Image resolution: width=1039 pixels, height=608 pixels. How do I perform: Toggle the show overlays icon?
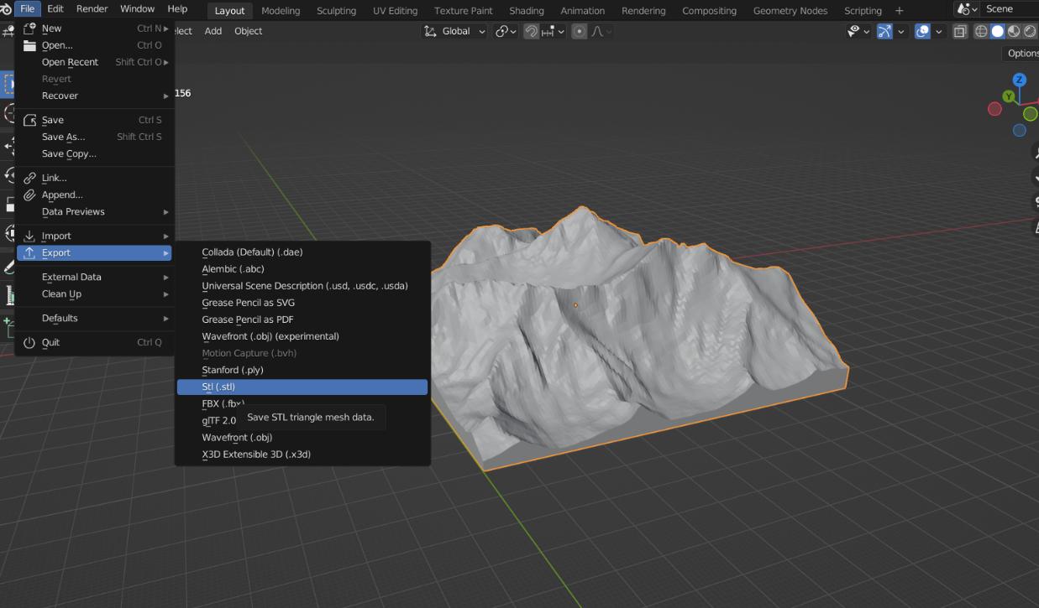pyautogui.click(x=922, y=31)
